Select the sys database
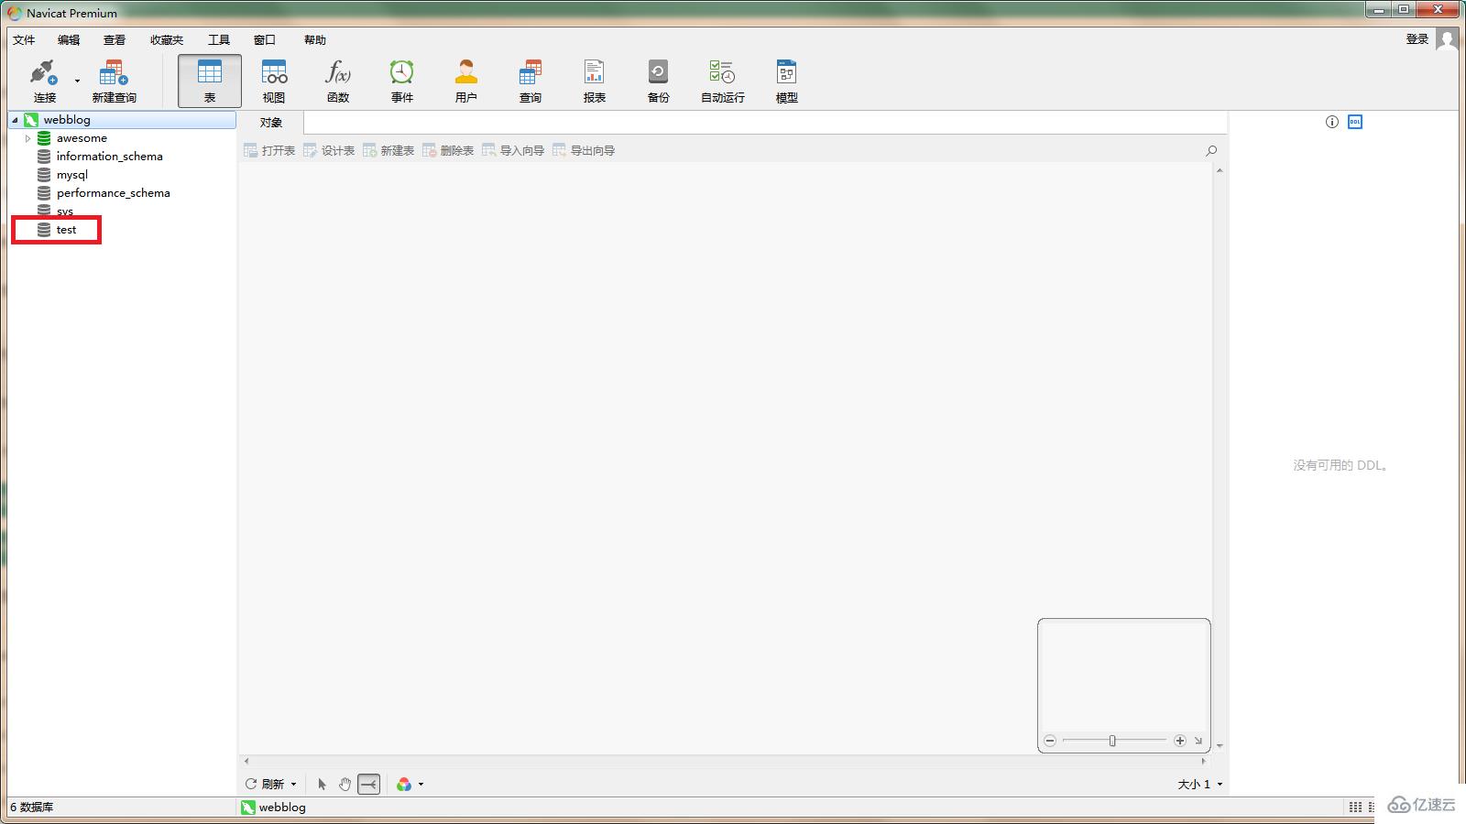 pyautogui.click(x=64, y=211)
